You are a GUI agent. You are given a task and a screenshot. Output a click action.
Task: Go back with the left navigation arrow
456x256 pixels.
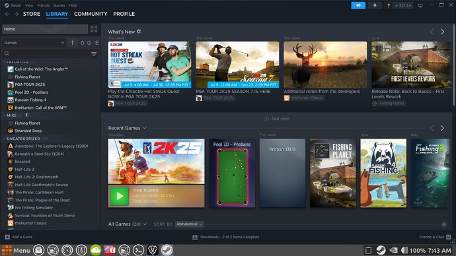click(x=7, y=14)
